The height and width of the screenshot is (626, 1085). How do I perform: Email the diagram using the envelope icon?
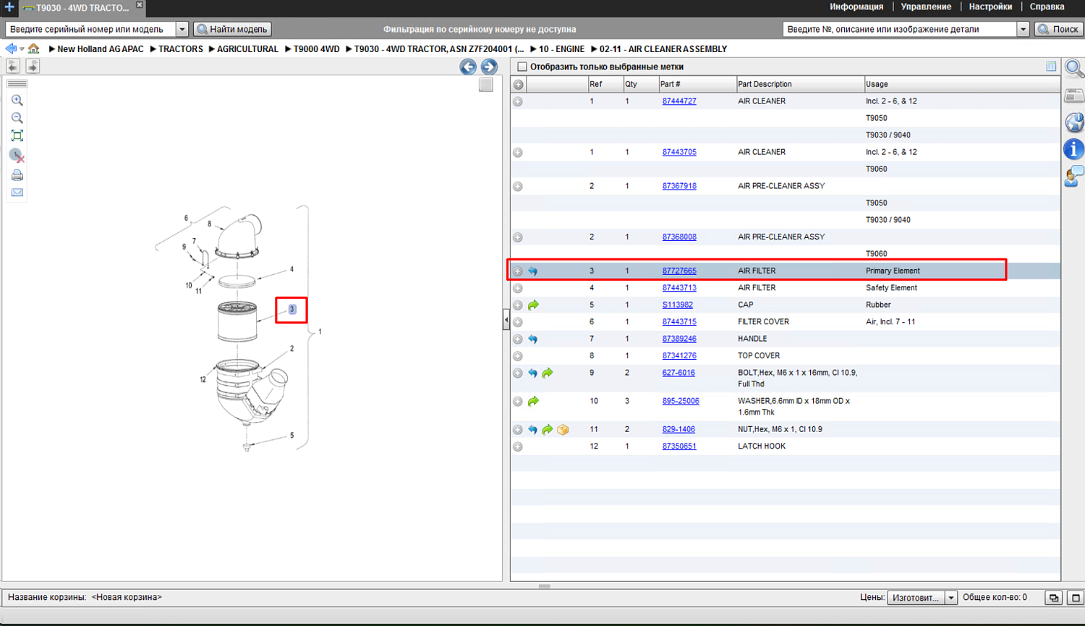pos(17,193)
